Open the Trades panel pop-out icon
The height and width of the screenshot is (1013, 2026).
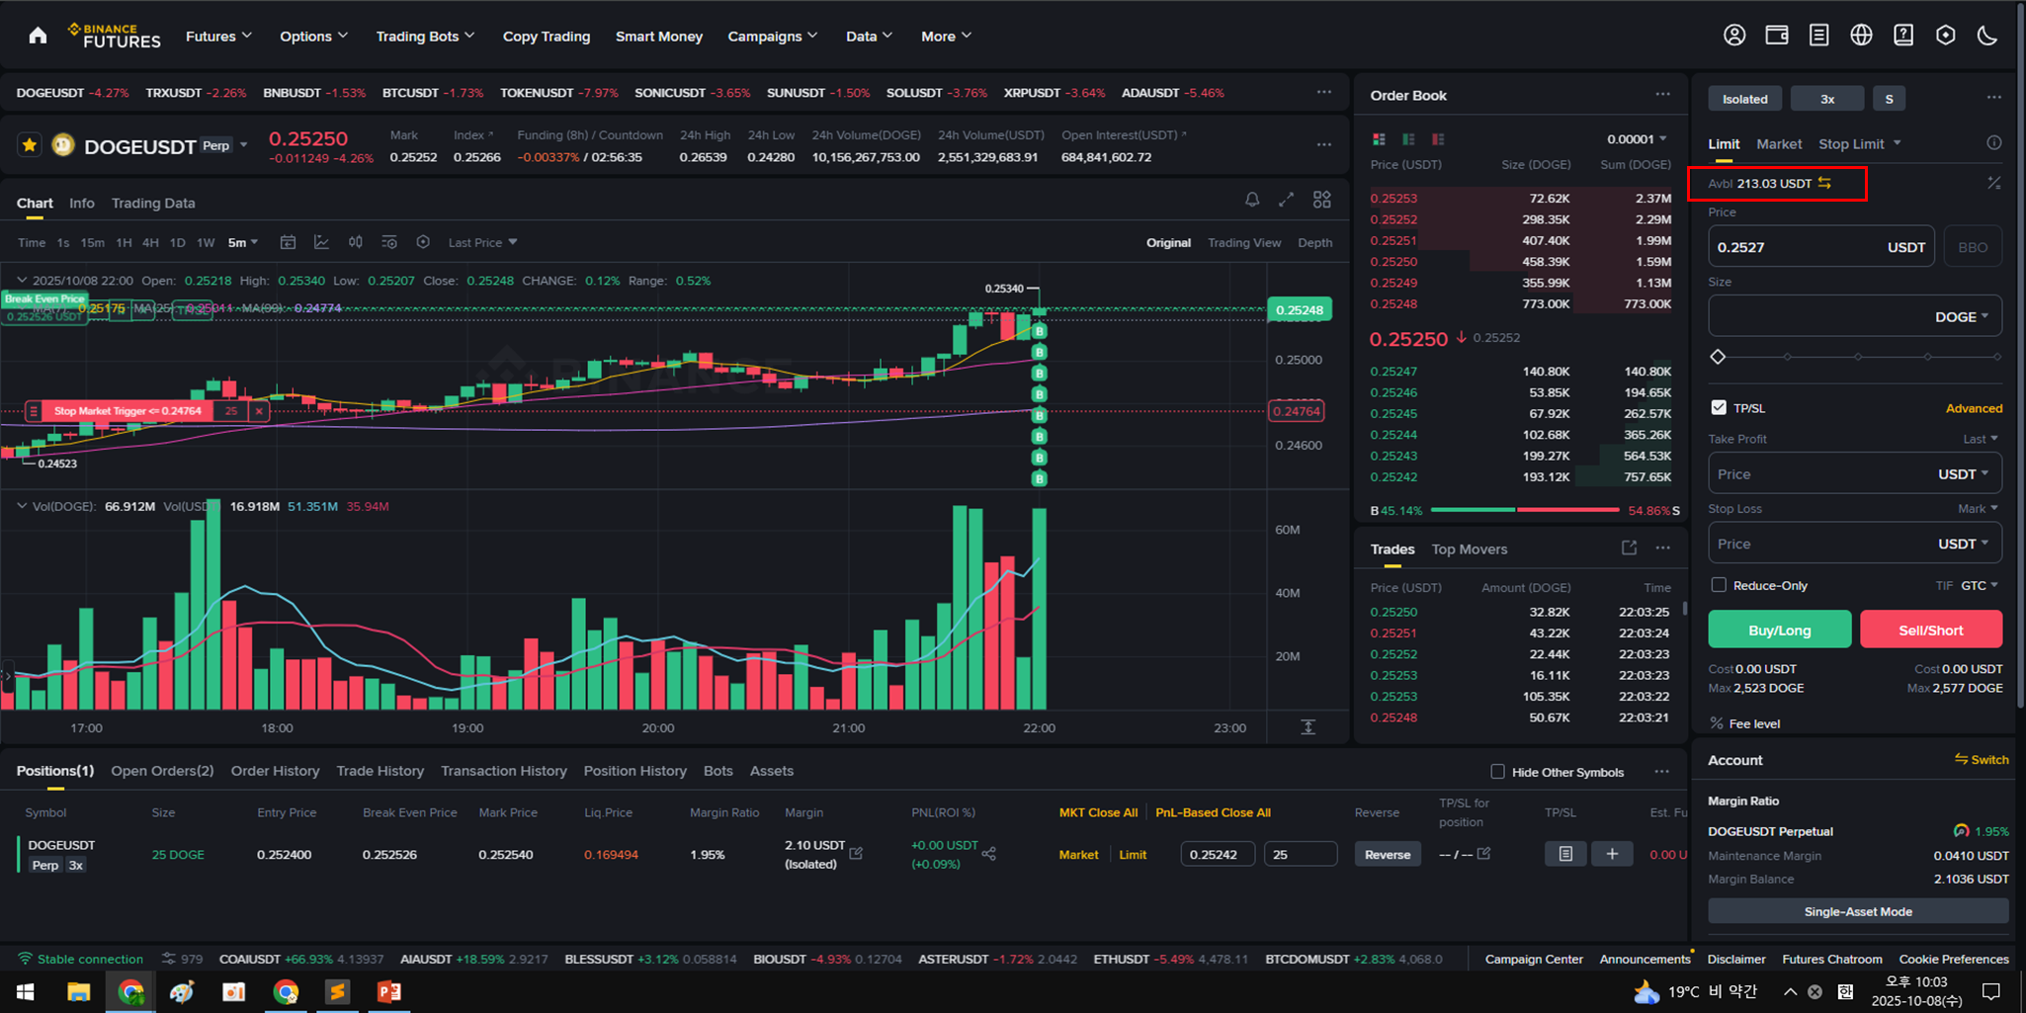[x=1629, y=548]
